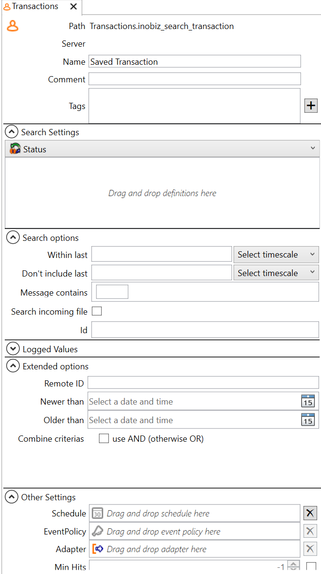Click the orange icon on Transactions tab
This screenshot has height=574, width=321.
tap(7, 7)
